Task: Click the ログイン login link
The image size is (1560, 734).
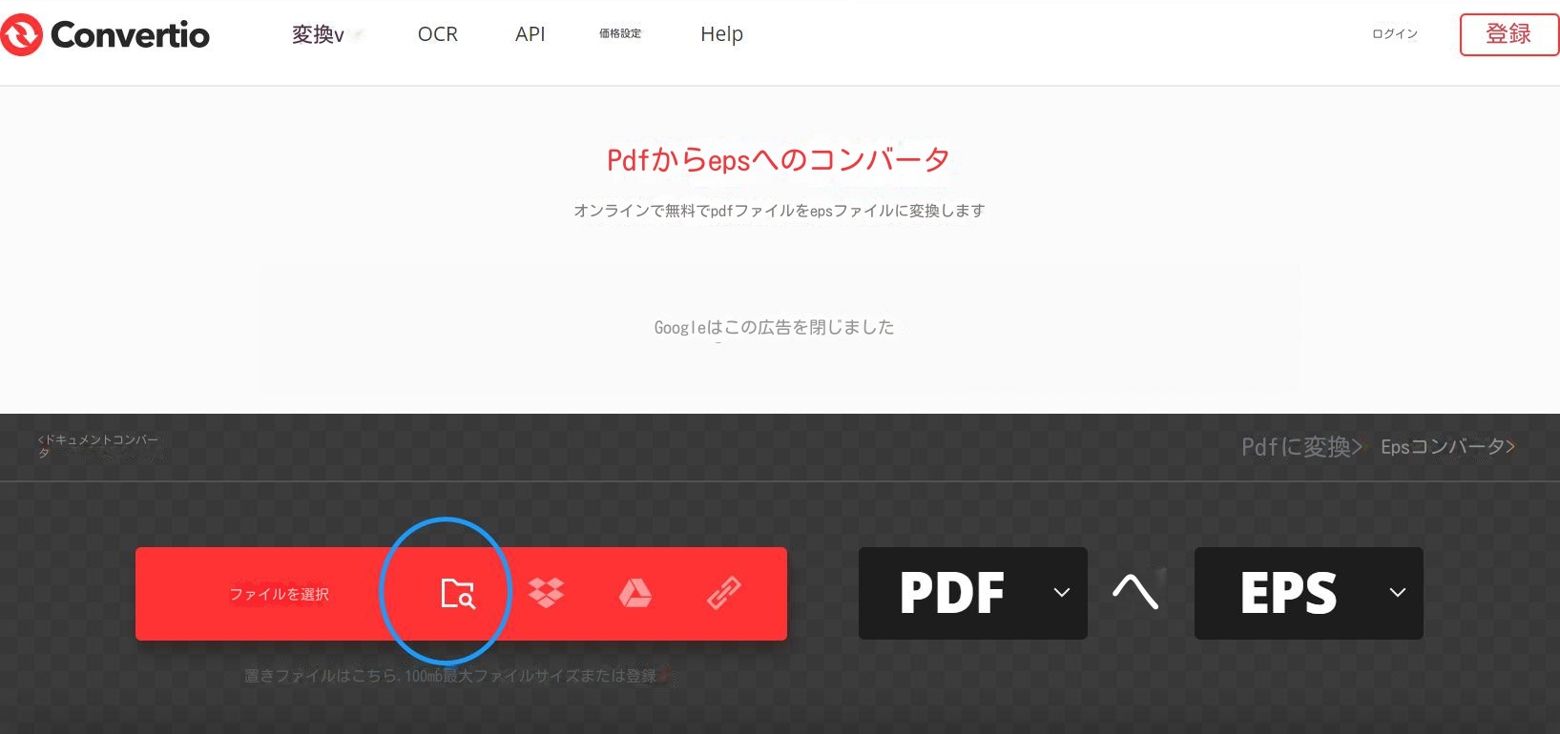Action: click(1395, 33)
